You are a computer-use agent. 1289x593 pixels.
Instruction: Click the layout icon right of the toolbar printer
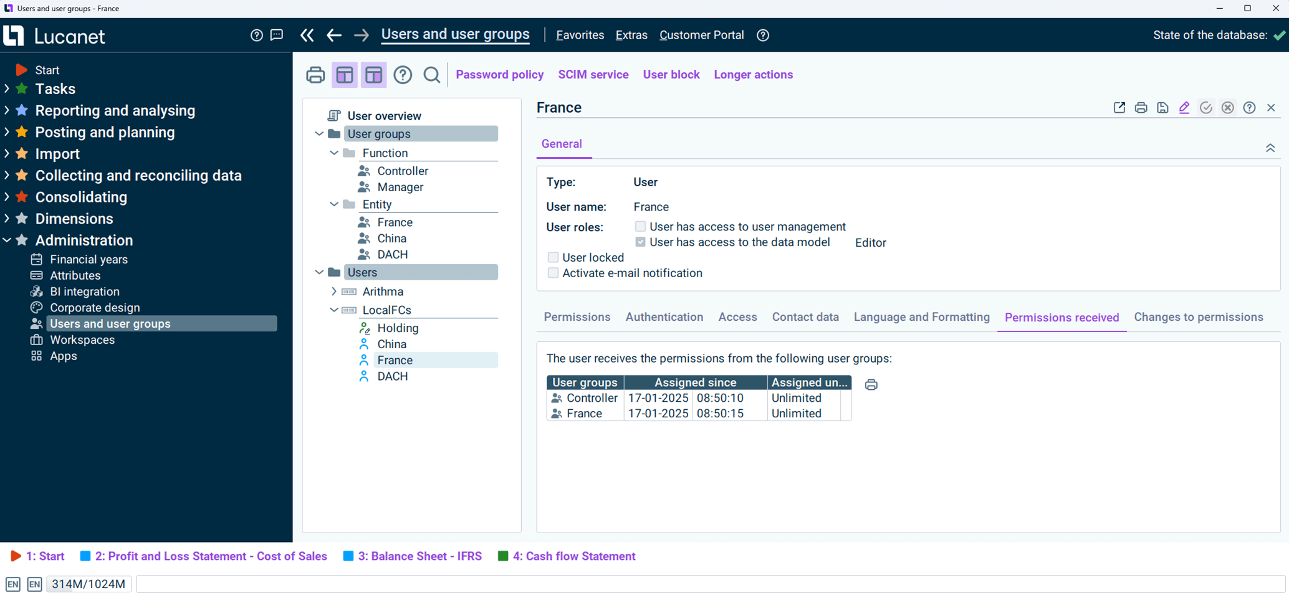(345, 75)
